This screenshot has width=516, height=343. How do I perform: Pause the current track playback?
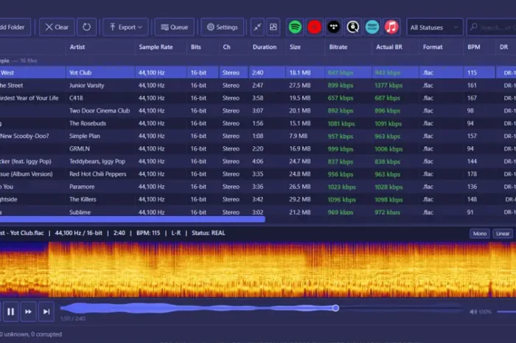click(10, 311)
